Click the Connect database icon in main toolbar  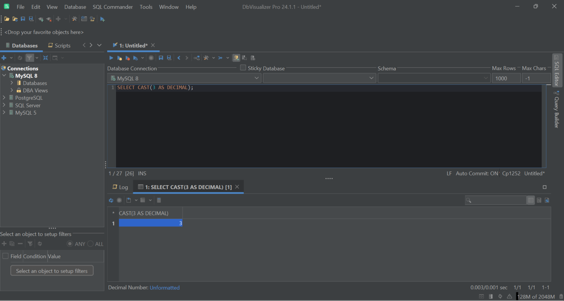[40, 19]
